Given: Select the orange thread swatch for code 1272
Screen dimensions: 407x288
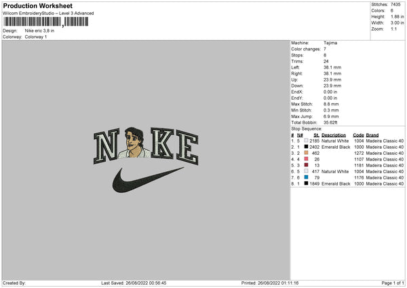Looking at the screenshot, I should [307, 153].
